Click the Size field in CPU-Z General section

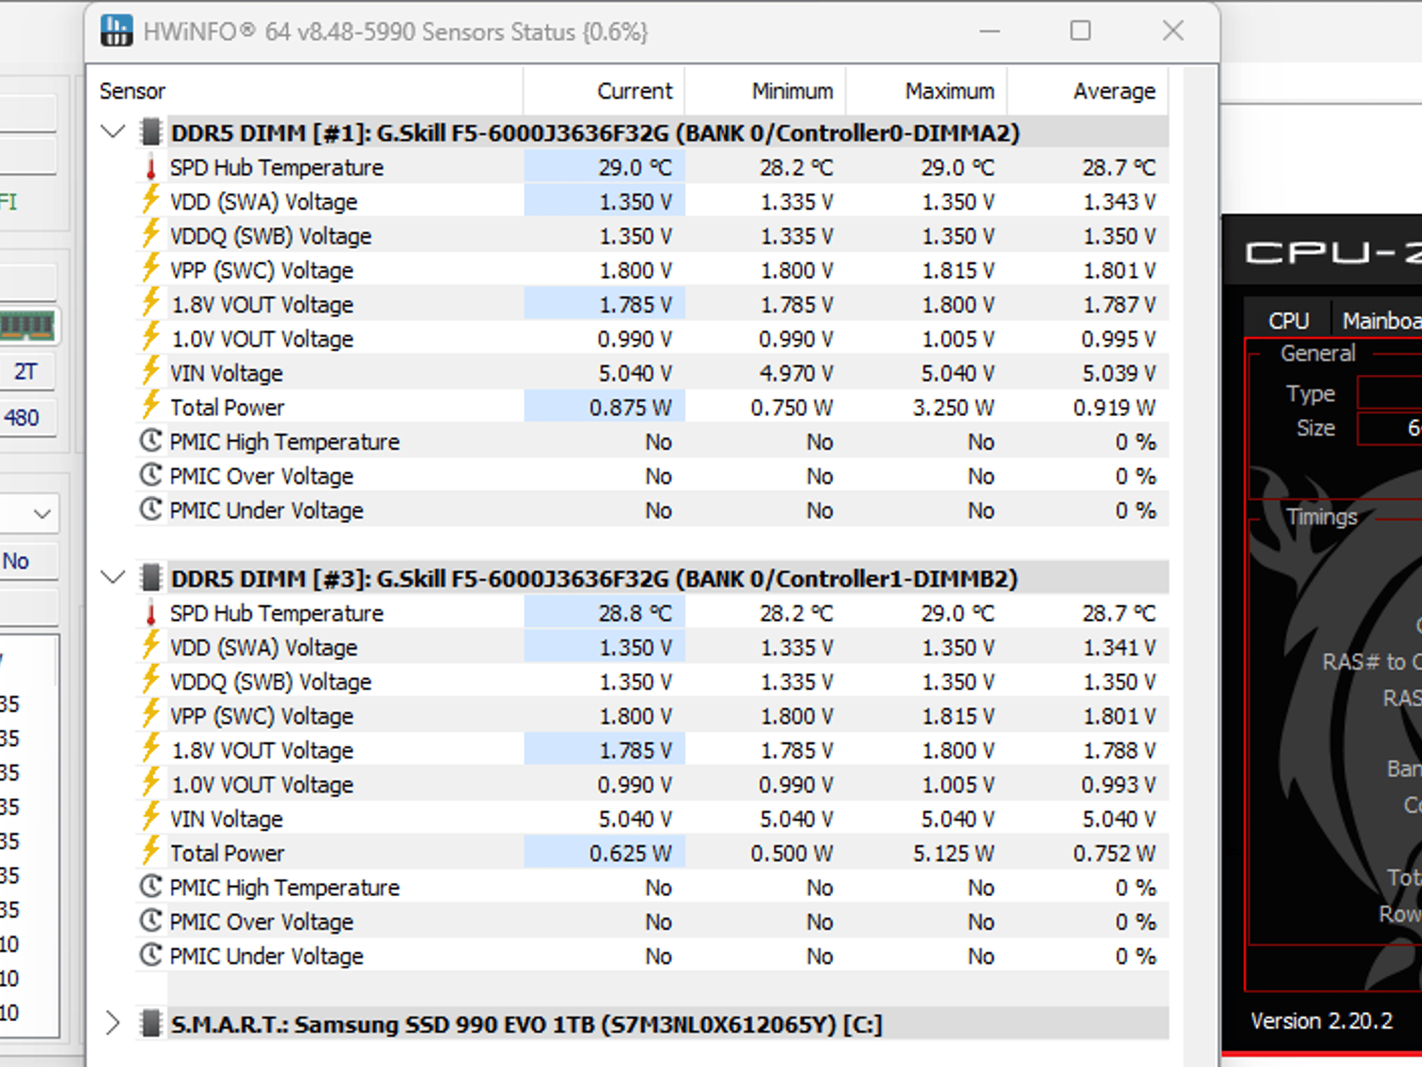click(1390, 428)
